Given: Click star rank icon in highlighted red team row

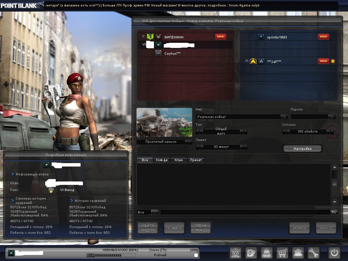Looking at the screenshot, I should point(158,45).
